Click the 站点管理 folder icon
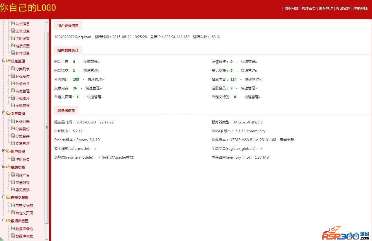This screenshot has height=241, width=372. (8, 61)
